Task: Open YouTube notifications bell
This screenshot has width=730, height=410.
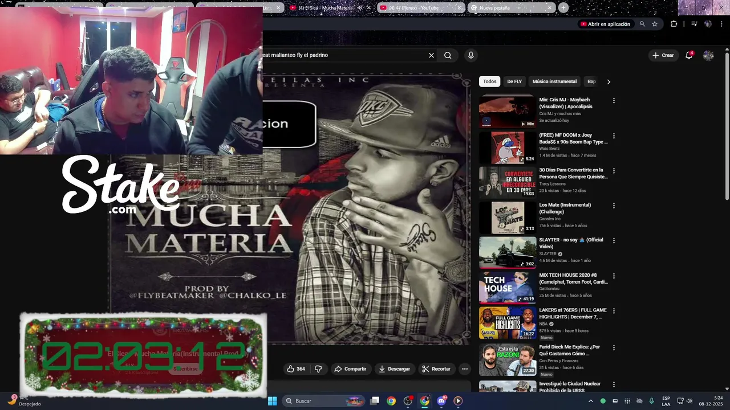Action: click(x=689, y=55)
